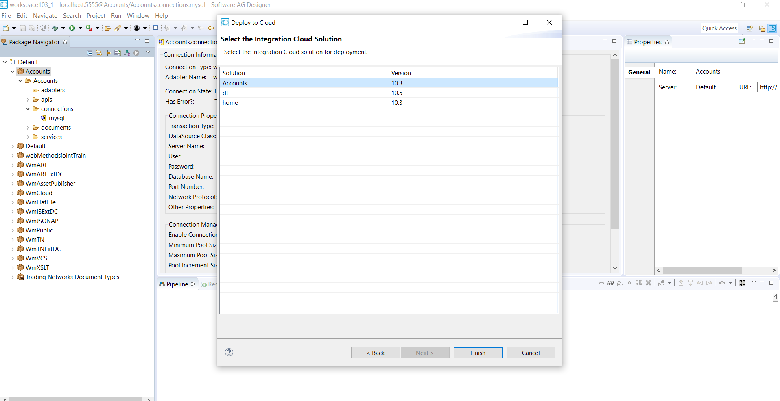780x401 pixels.
Task: Open the File menu
Action: 7,15
